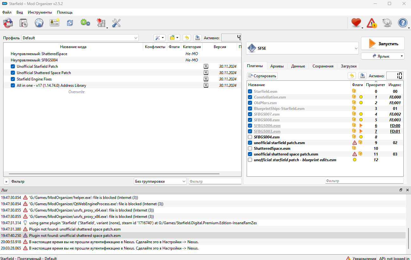
Task: Open settings wrench and screwdriver icon
Action: point(117,23)
